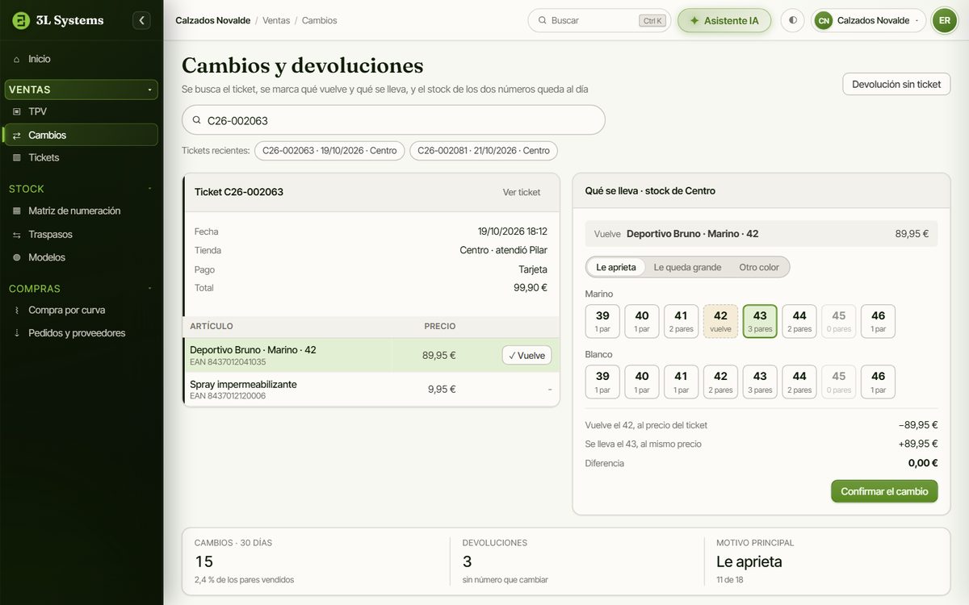
Task: Click the Diferencia 0,00 € value
Action: point(923,463)
